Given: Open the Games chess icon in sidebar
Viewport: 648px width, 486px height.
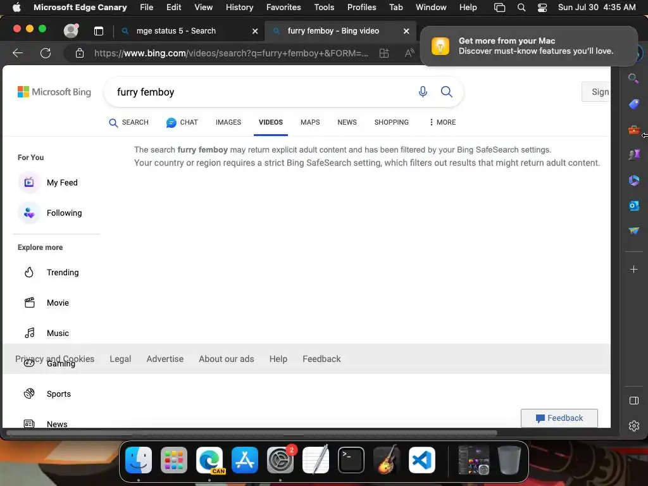Looking at the screenshot, I should coord(633,154).
